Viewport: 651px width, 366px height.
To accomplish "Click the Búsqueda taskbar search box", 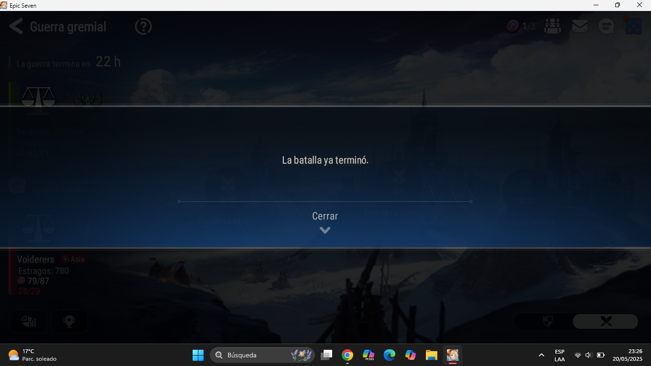I will [262, 355].
